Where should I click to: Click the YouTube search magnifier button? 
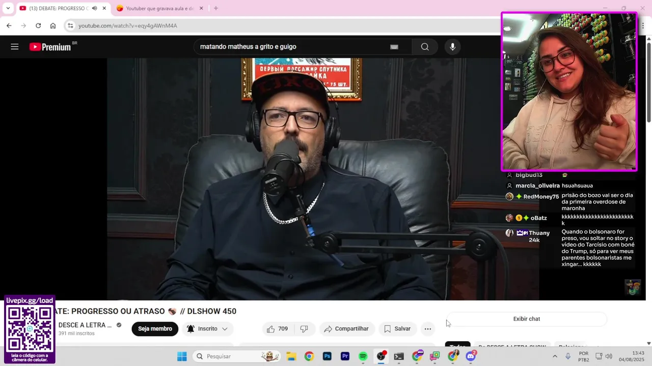point(425,47)
